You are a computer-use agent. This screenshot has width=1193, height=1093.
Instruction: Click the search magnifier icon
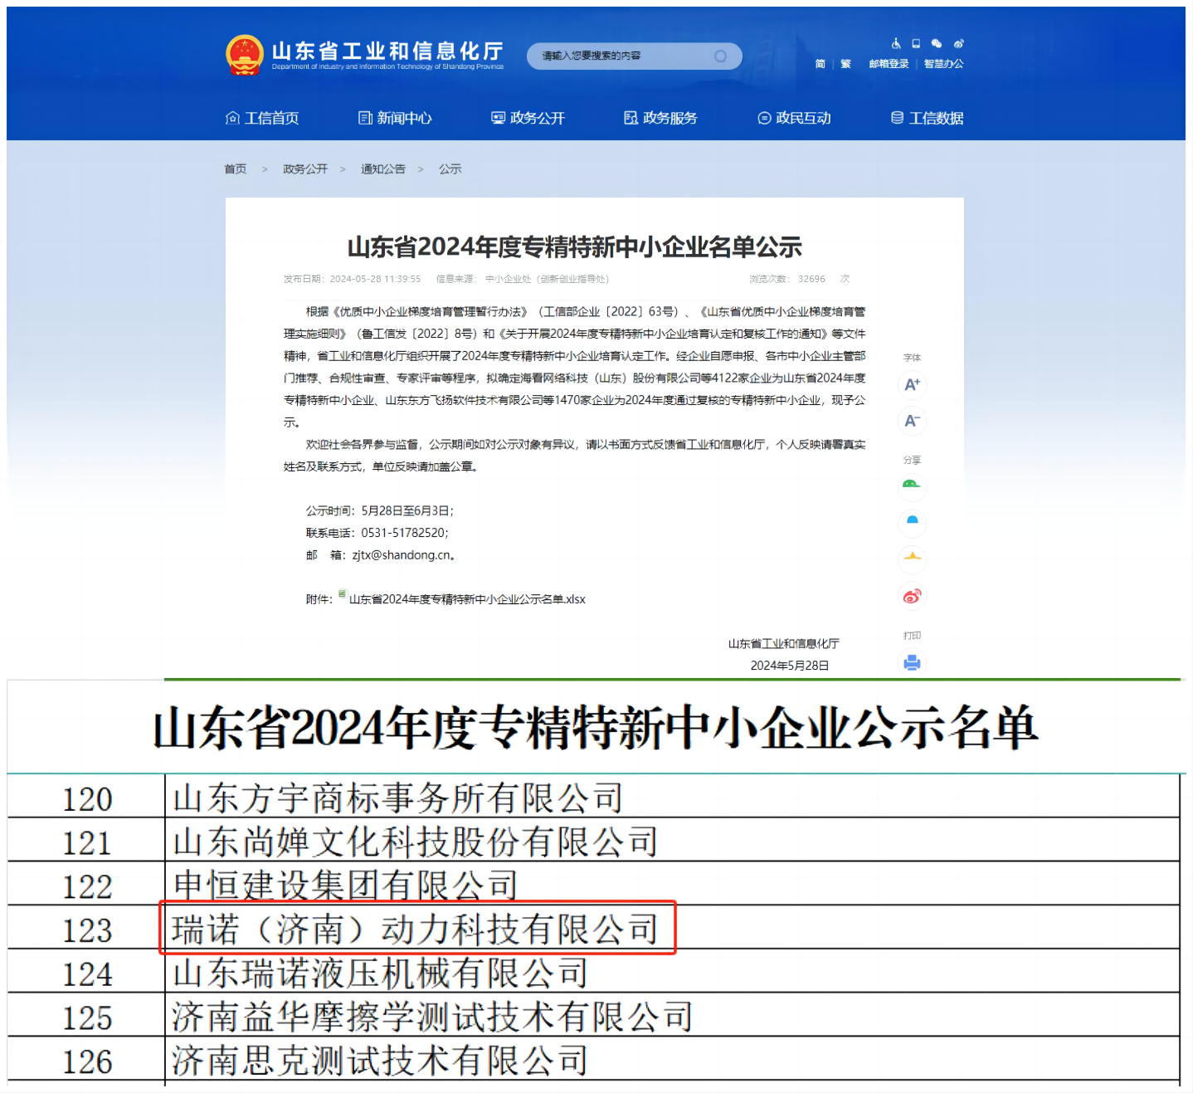pyautogui.click(x=720, y=56)
